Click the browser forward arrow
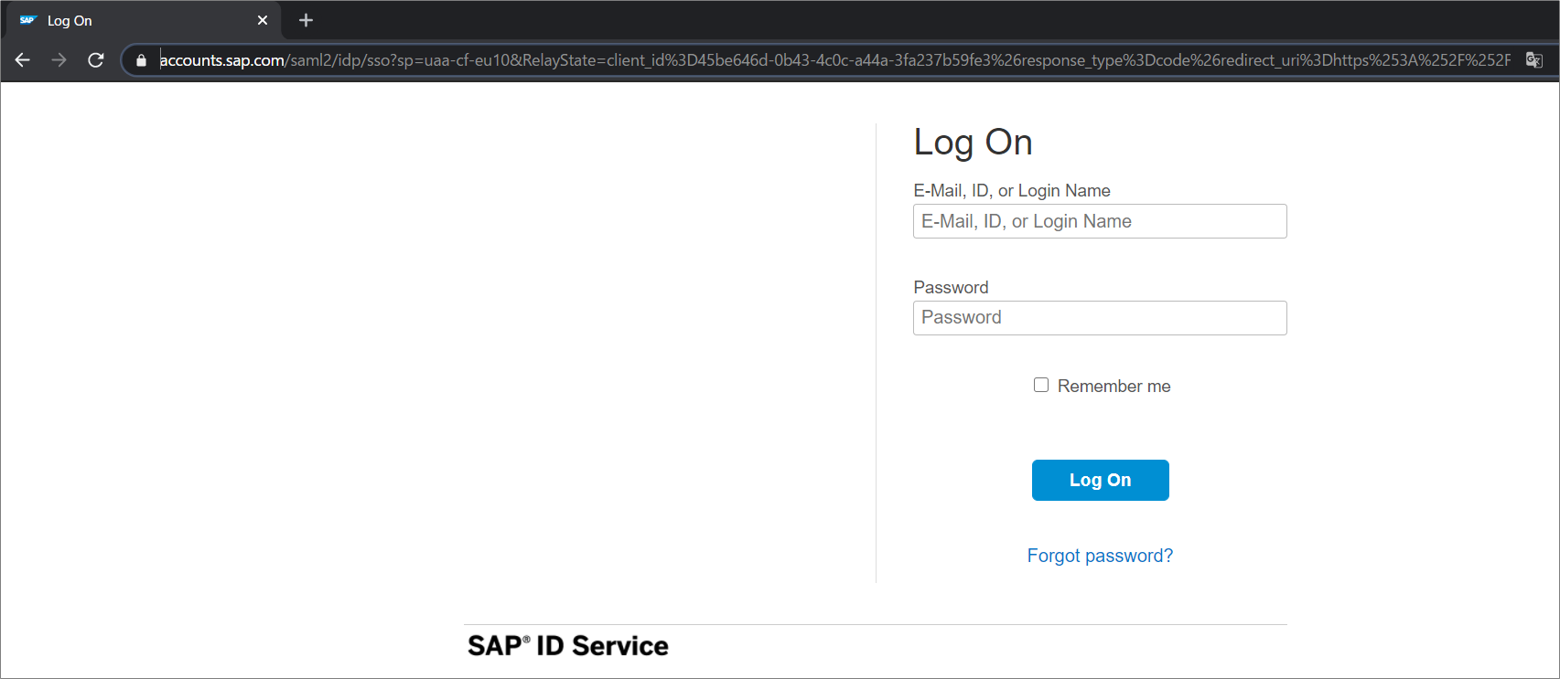 [x=59, y=60]
